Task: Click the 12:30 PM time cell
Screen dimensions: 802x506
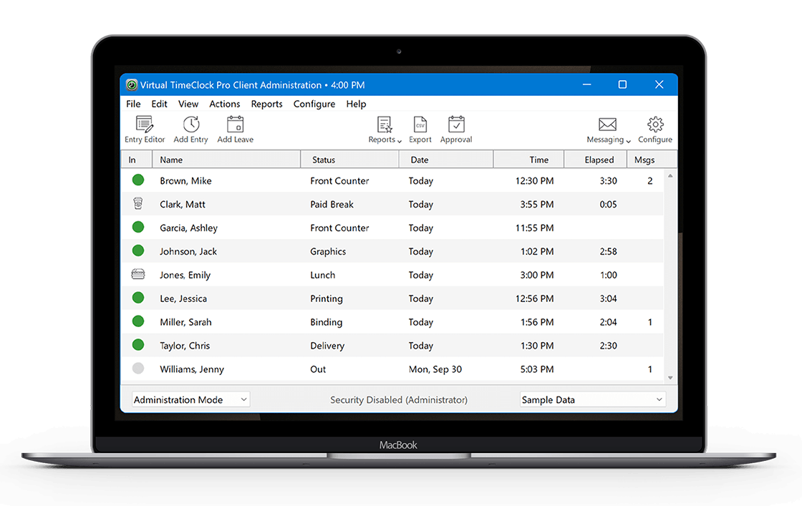Action: tap(534, 181)
